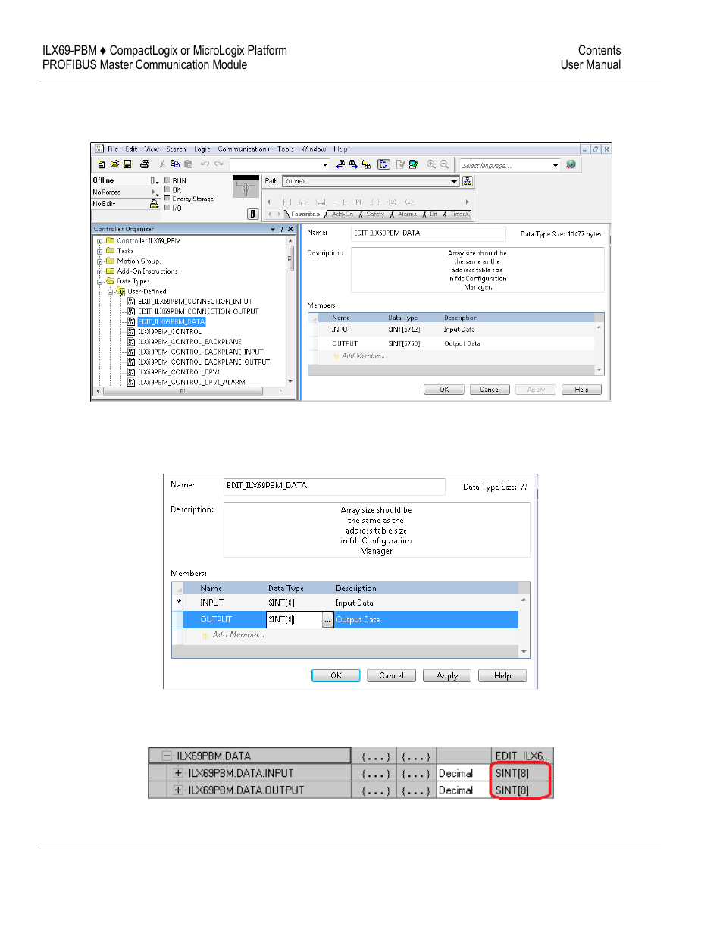Image resolution: width=723 pixels, height=936 pixels.
Task: Collapse the Data Types folder
Action: pos(99,282)
